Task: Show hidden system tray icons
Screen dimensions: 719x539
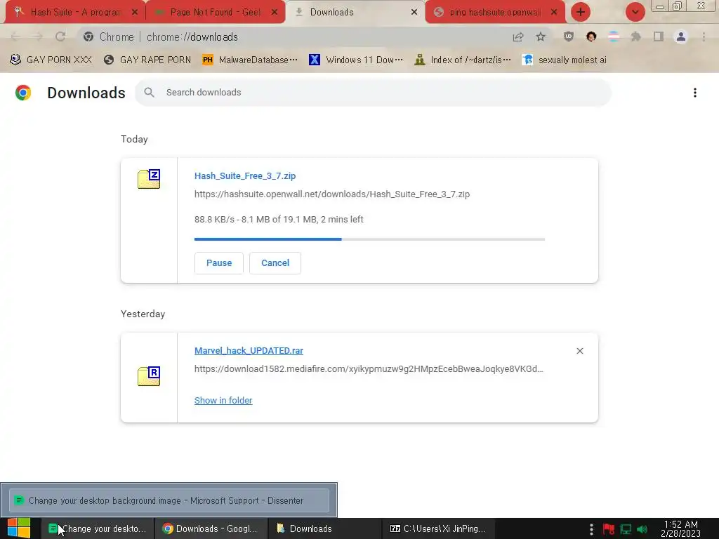Action: (591, 529)
